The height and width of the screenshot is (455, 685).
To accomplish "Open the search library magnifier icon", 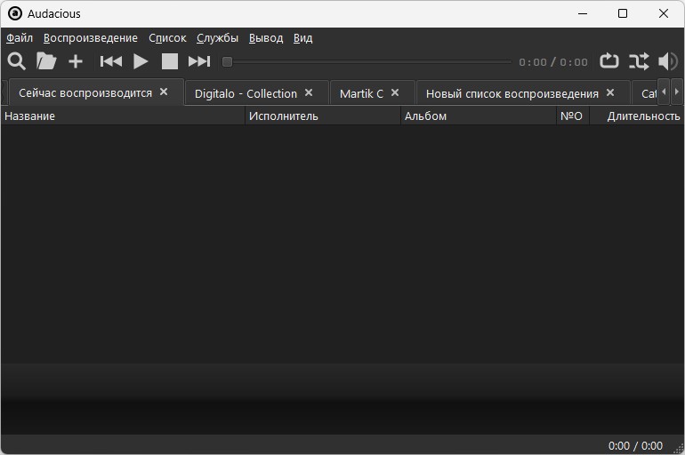I will [17, 61].
